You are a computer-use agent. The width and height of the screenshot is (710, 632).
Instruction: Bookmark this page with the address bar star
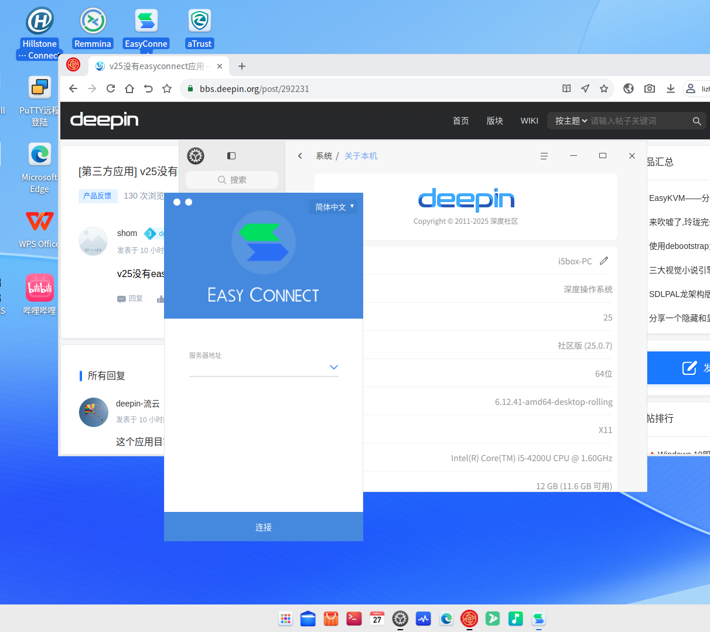(604, 88)
